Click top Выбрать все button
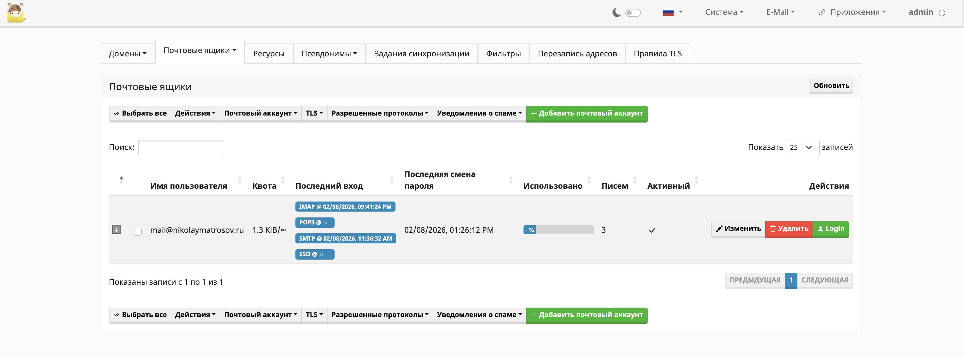 pos(140,113)
